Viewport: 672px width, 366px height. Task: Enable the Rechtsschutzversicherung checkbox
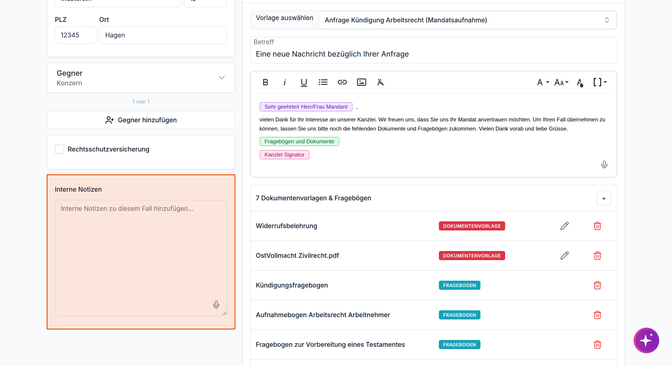(59, 149)
